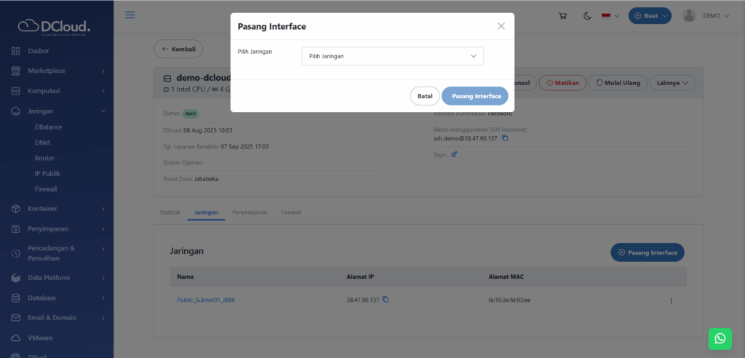Click the WhatsApp chat icon
Screen dimensions: 745x358
[x=720, y=338]
